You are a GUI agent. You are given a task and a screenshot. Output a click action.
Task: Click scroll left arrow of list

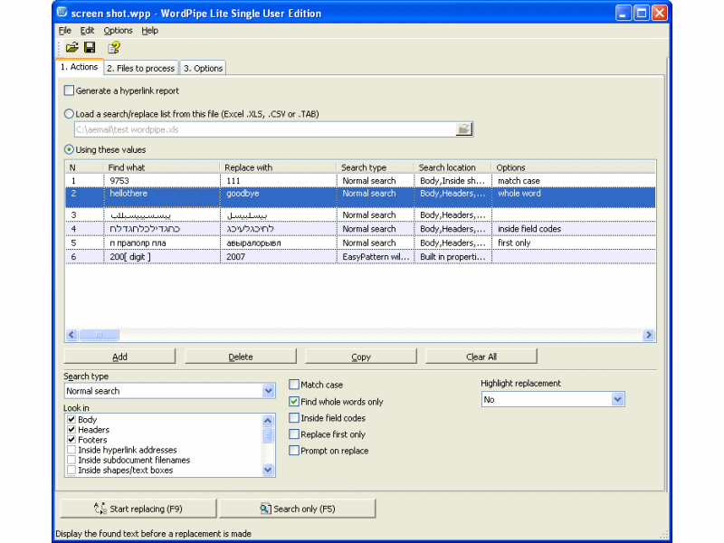71,335
